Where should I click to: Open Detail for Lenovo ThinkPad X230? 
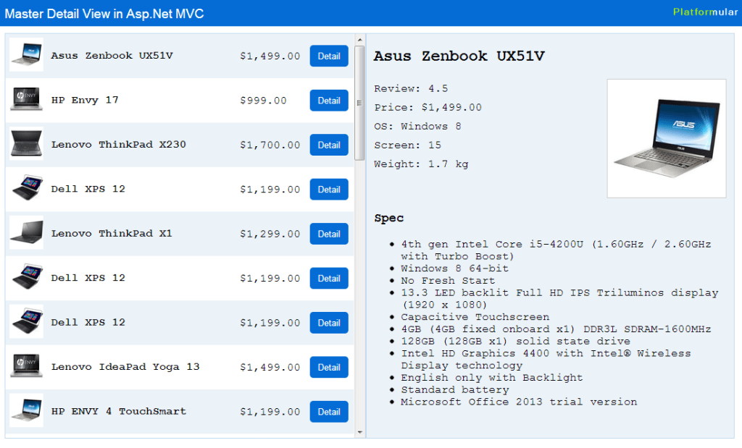[329, 145]
